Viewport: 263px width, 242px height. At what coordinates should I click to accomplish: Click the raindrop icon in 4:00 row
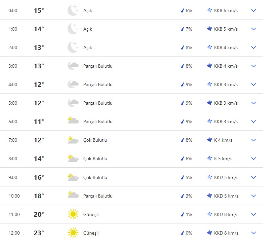182,84
